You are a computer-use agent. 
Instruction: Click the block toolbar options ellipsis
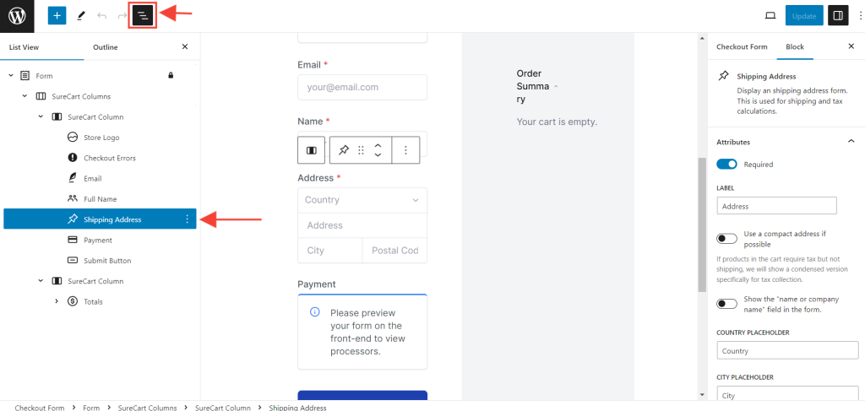405,150
